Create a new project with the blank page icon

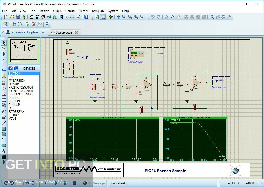pos(6,17)
